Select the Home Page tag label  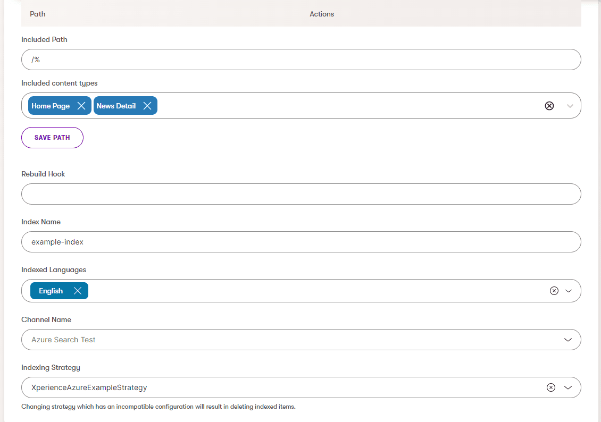(51, 106)
